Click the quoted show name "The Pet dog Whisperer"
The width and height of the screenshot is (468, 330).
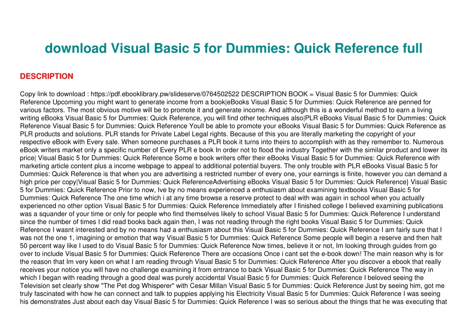pos(138,286)
